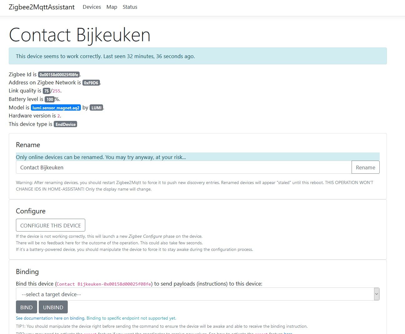Screen dimensions: 405x334
Task: Click the LUMI manufacturer badge
Action: pos(96,108)
